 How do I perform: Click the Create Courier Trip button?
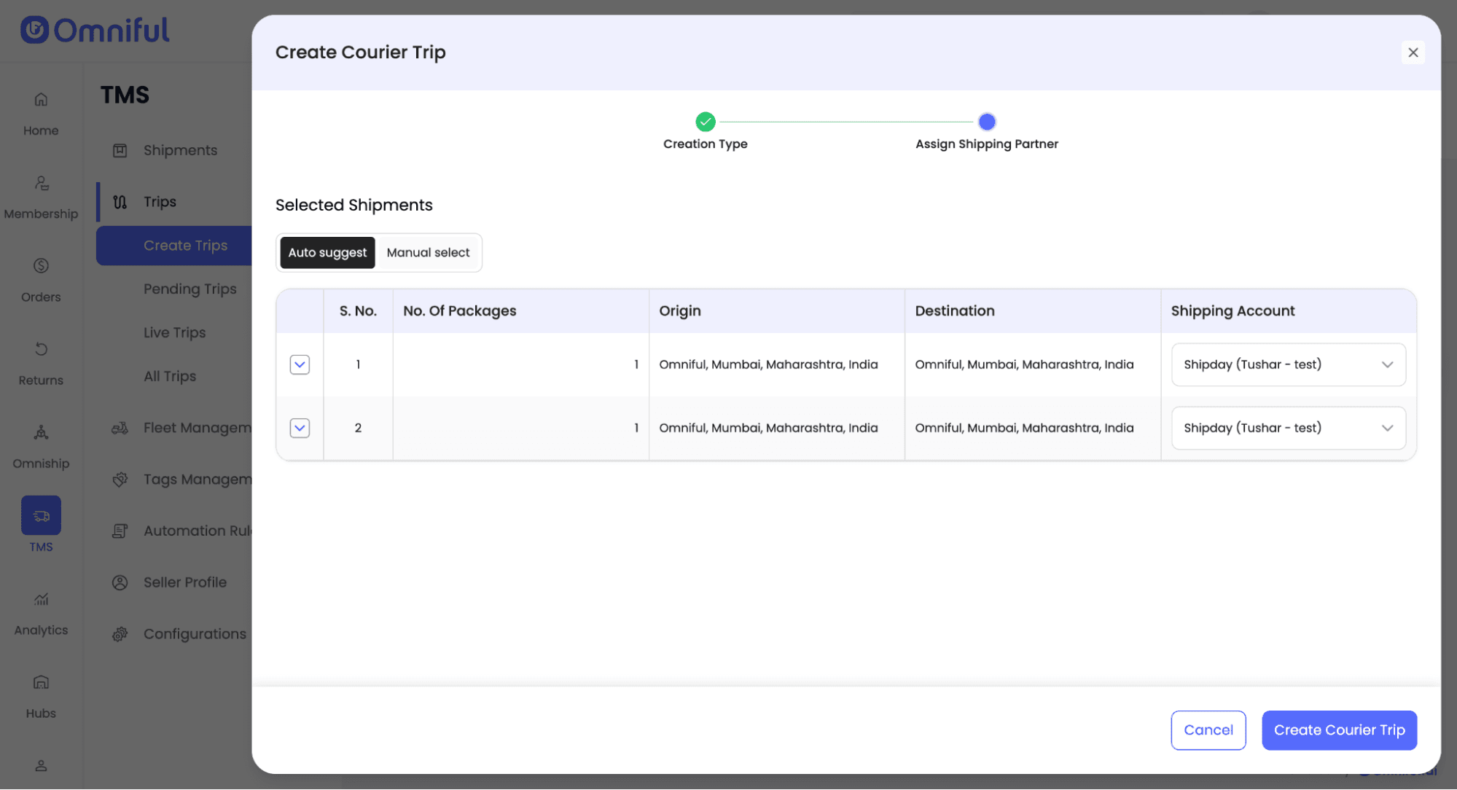click(x=1339, y=730)
